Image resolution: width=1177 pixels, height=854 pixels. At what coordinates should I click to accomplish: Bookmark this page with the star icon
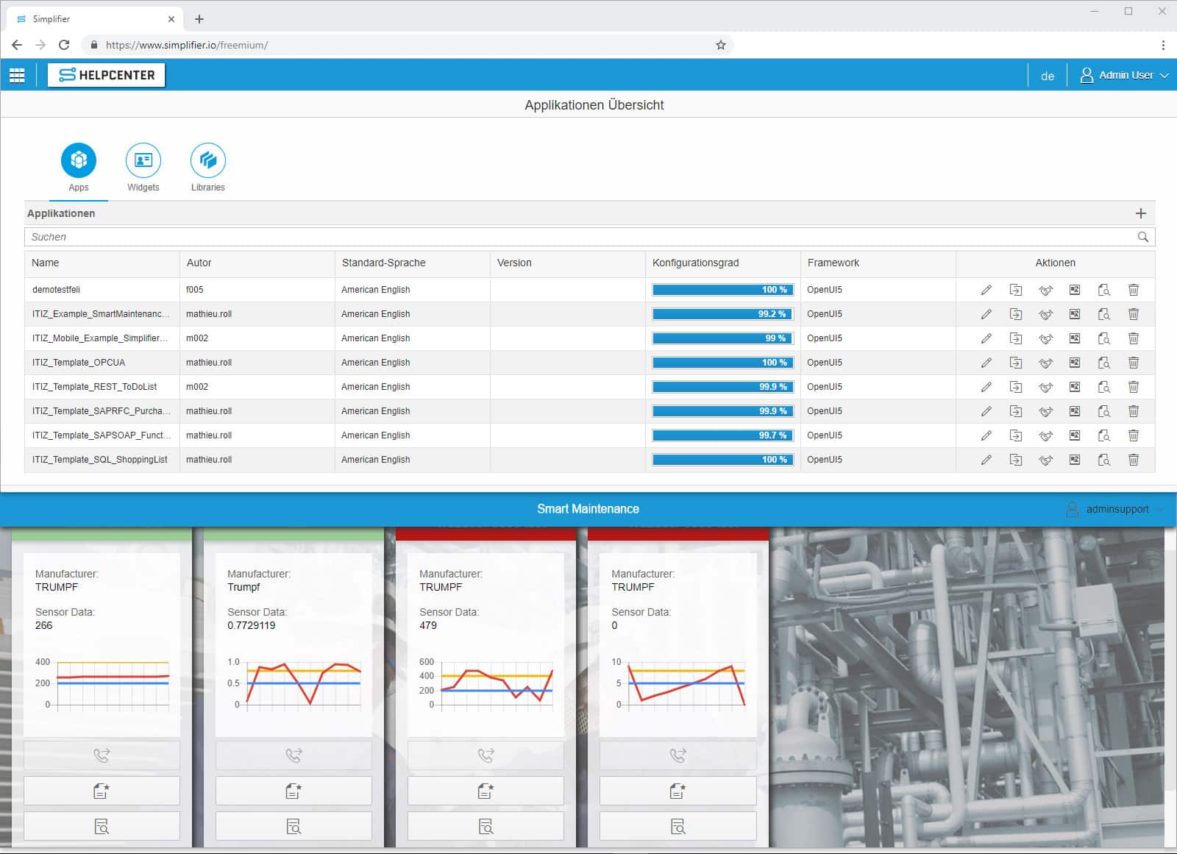721,45
